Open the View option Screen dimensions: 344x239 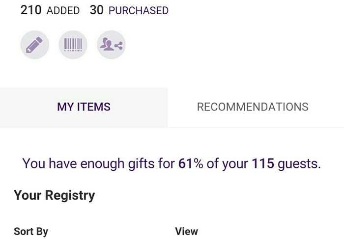[x=186, y=231]
